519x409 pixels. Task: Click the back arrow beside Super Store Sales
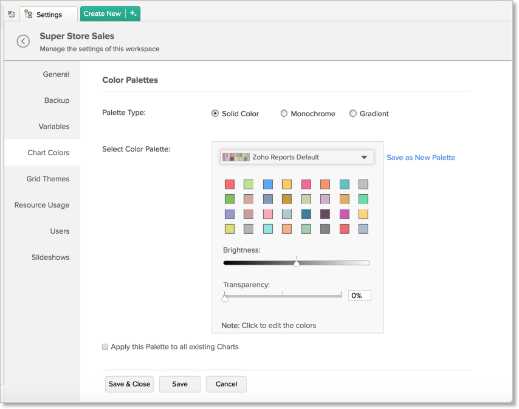pyautogui.click(x=22, y=41)
